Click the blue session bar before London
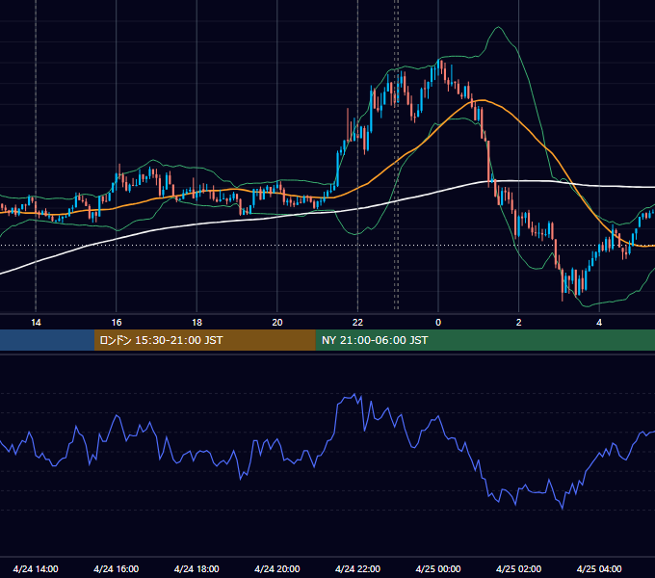Screen dimensions: 655x578 47,340
